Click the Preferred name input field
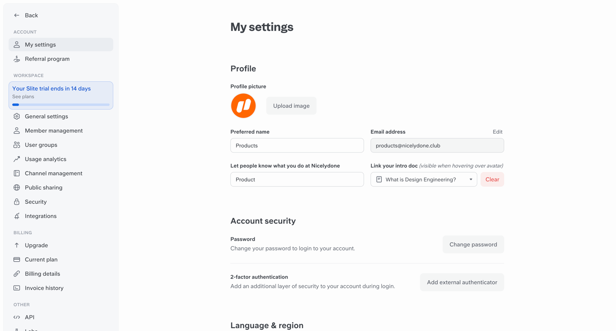The height and width of the screenshot is (331, 616). (297, 146)
